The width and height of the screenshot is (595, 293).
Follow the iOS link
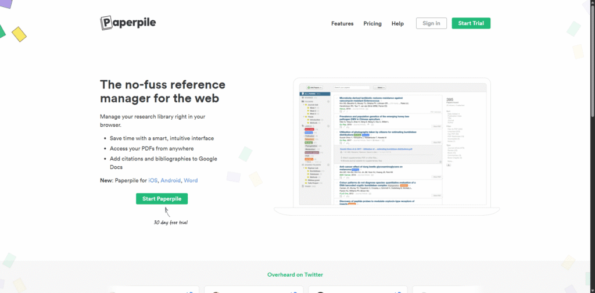pyautogui.click(x=153, y=180)
